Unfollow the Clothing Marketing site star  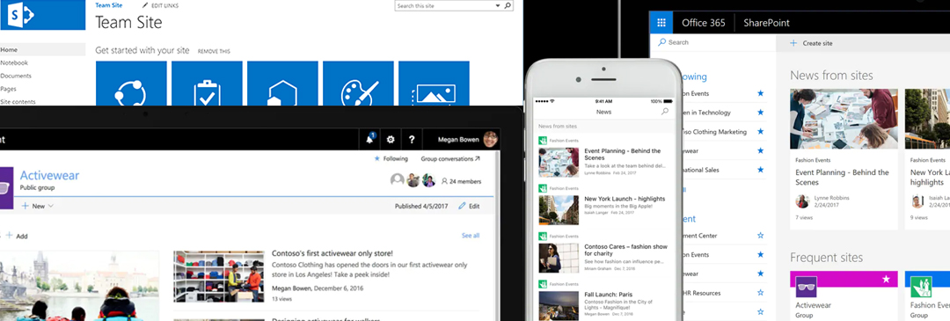point(760,131)
